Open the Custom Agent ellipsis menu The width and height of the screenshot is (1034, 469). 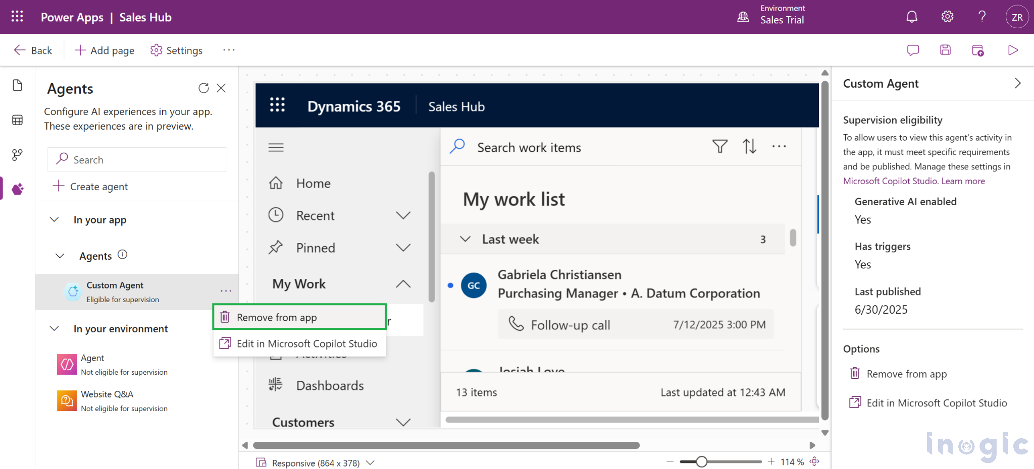226,291
